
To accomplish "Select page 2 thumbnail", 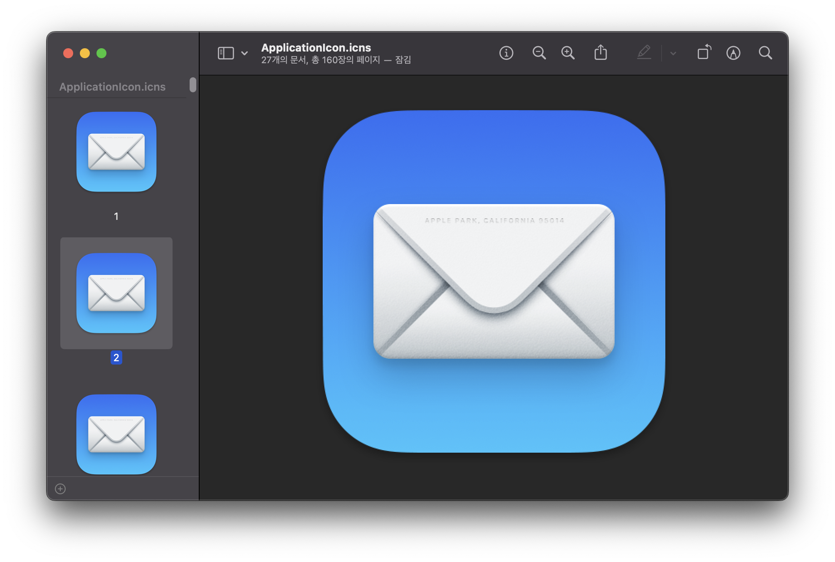I will tap(116, 293).
